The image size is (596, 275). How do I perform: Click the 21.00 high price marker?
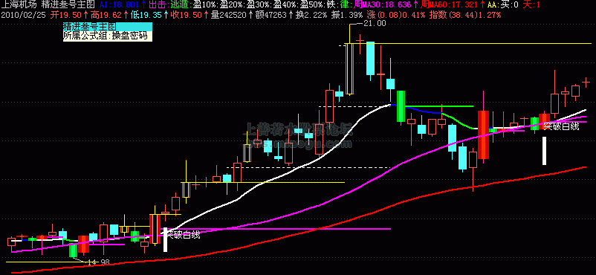(x=375, y=23)
